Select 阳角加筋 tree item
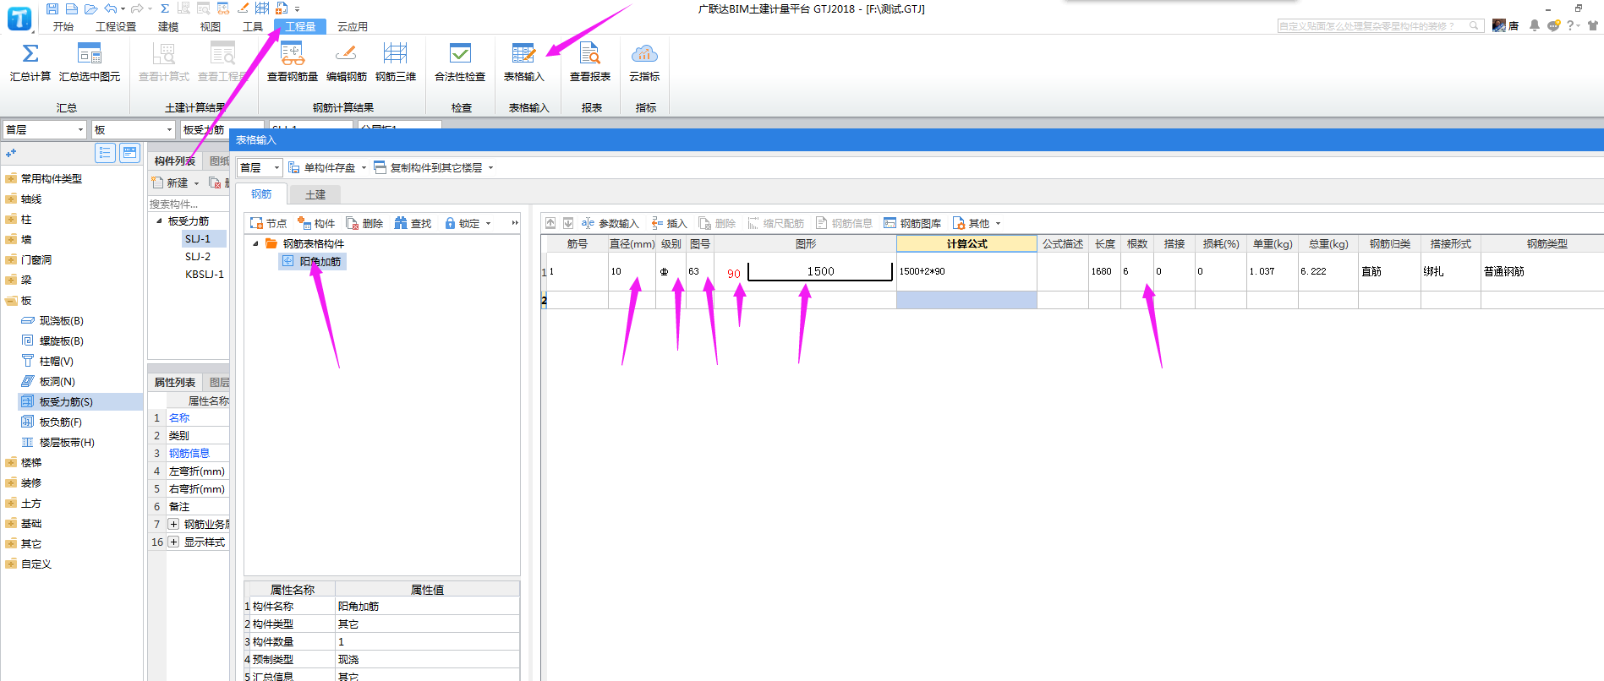This screenshot has width=1604, height=681. coord(314,261)
